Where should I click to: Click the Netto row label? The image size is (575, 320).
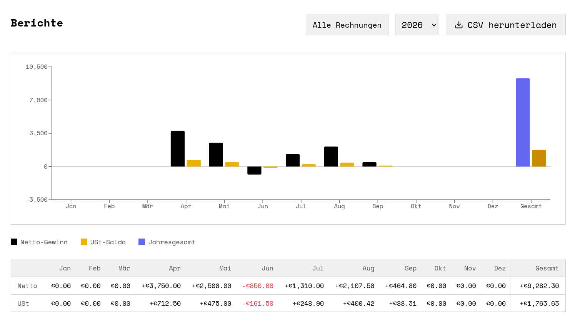point(27,286)
